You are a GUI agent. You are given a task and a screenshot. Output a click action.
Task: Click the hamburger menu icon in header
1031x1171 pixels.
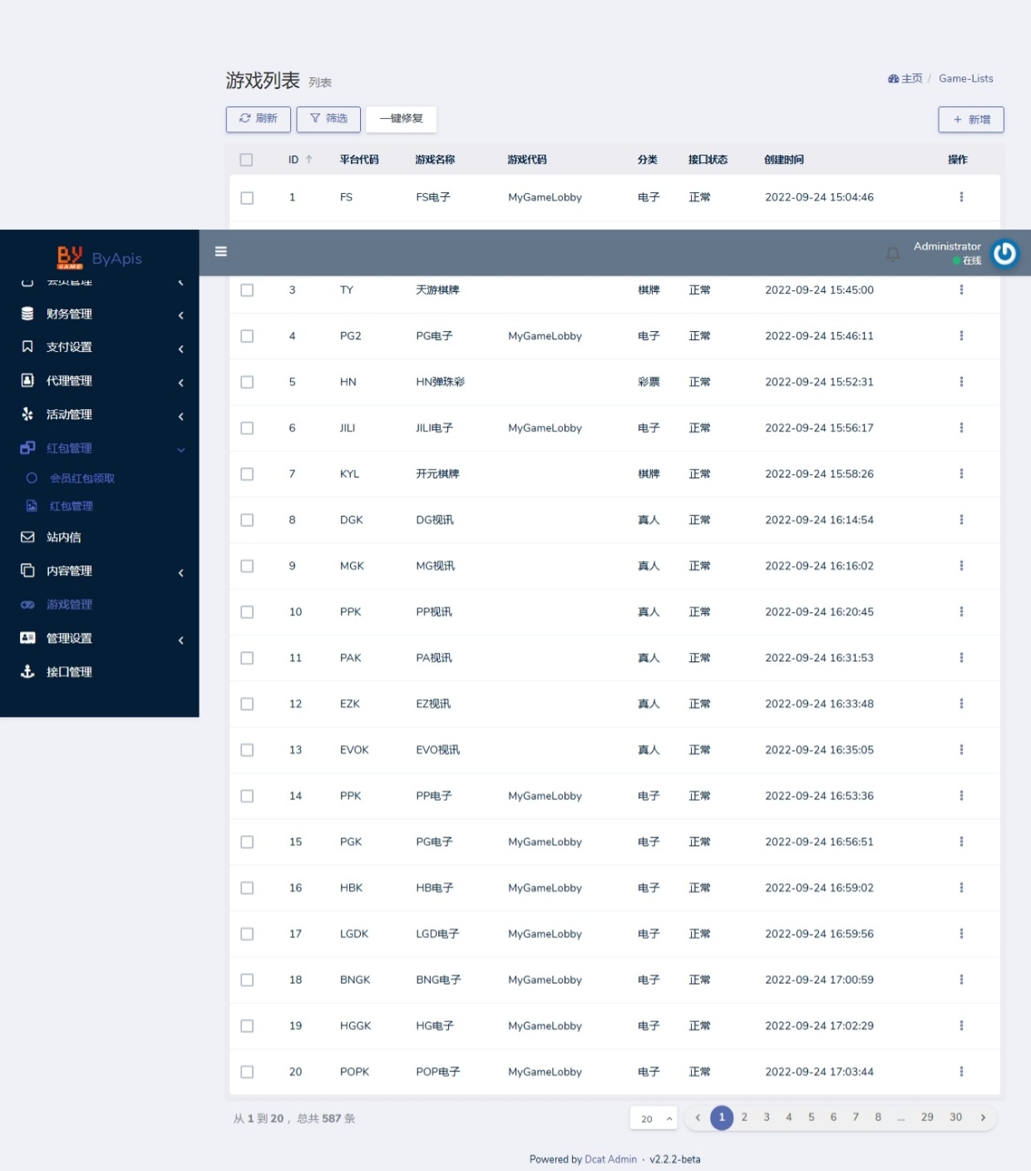coord(221,251)
